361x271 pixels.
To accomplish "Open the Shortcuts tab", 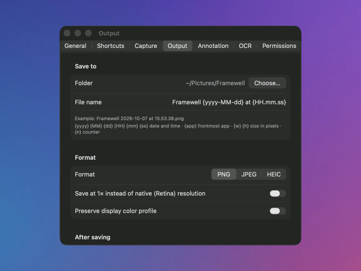I will pyautogui.click(x=111, y=46).
